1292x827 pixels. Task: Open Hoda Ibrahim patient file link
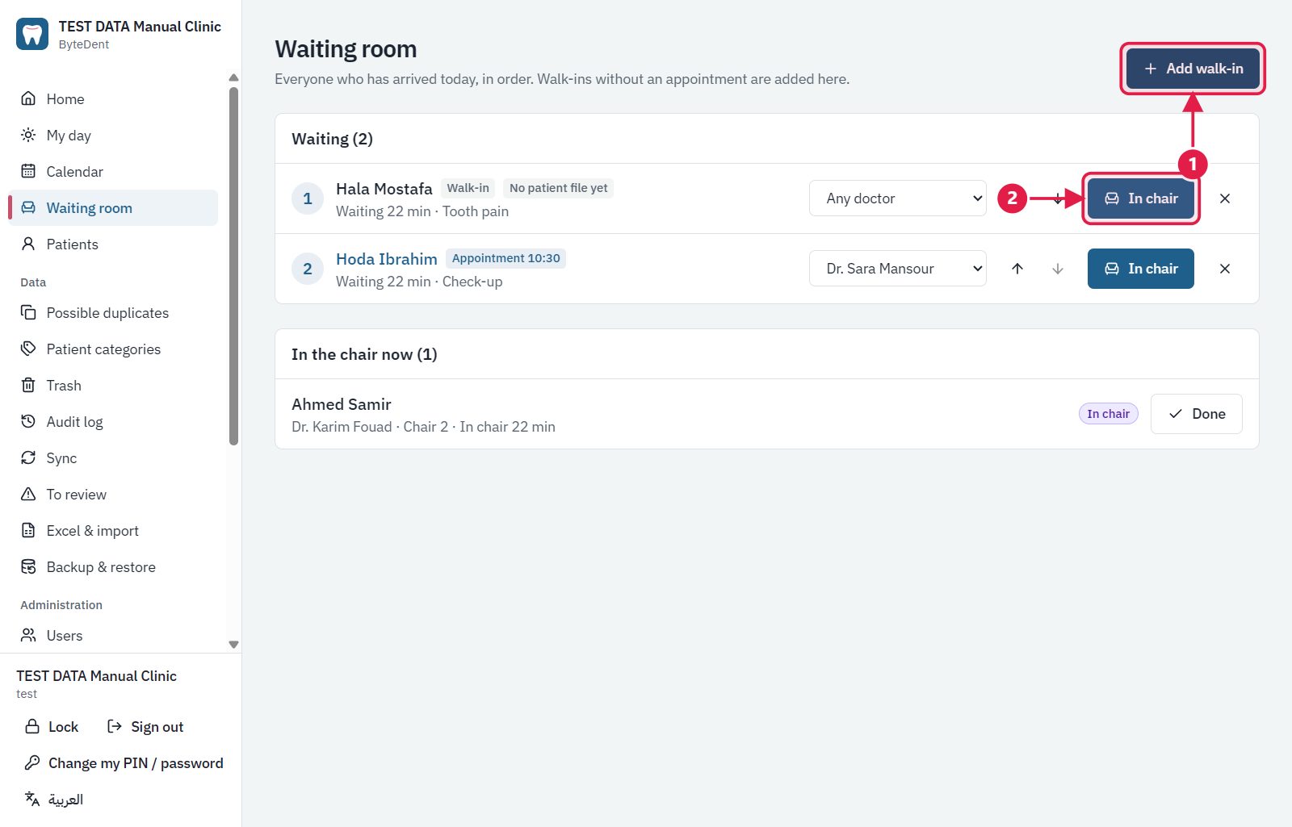coord(387,259)
